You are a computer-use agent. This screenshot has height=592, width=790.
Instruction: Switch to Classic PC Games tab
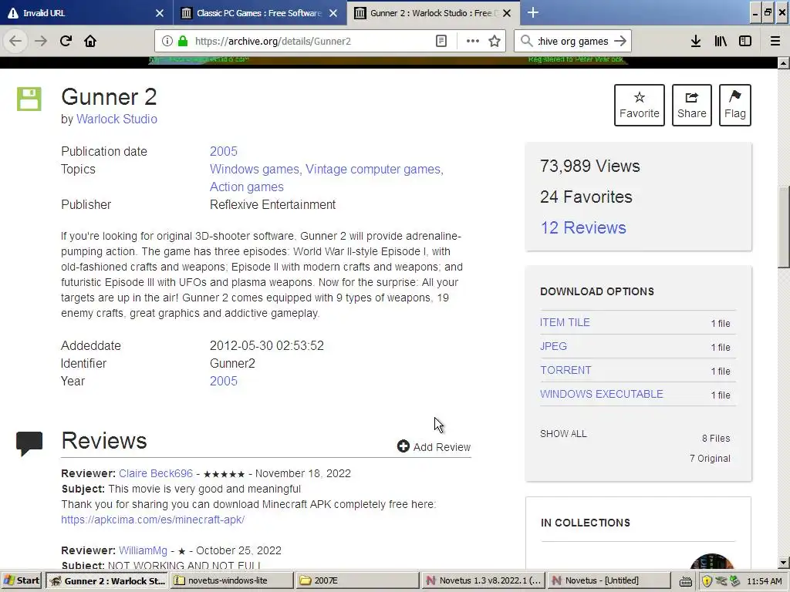(x=260, y=13)
